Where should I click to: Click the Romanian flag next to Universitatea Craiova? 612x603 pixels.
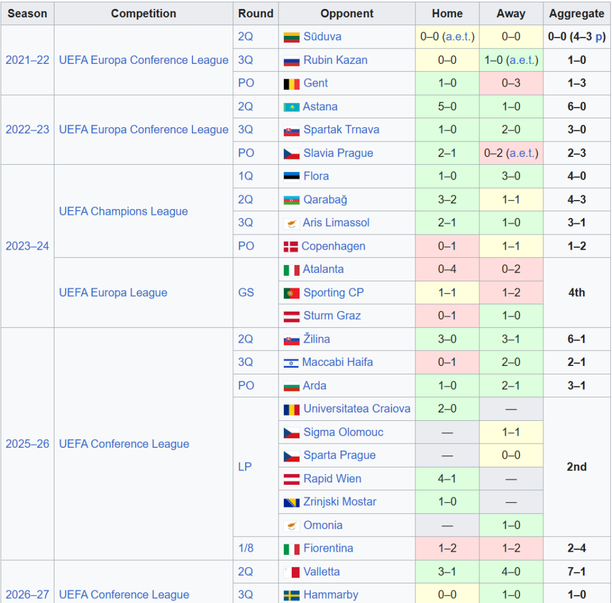click(291, 410)
